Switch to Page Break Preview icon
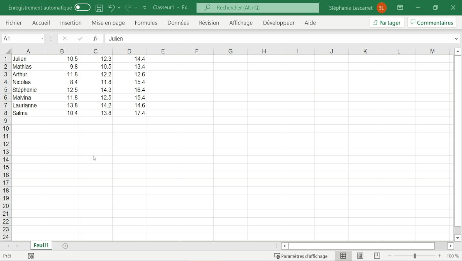This screenshot has height=261, width=462. (x=377, y=256)
